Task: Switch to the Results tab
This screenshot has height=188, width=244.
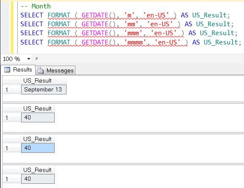Action: click(18, 69)
